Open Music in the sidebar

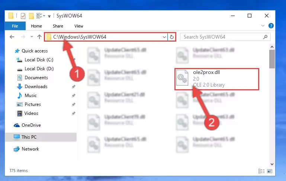pos(30,96)
